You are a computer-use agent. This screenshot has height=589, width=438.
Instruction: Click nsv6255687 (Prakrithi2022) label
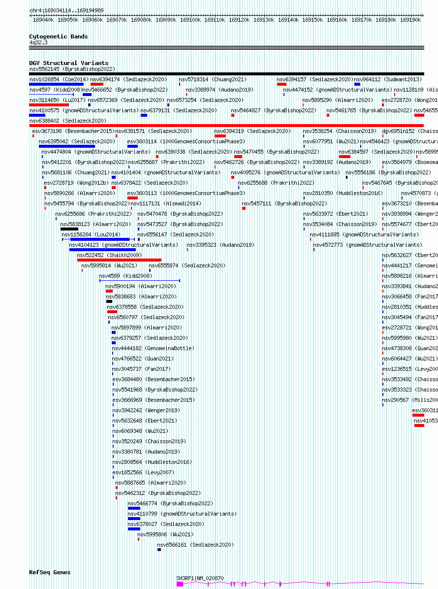167,163
